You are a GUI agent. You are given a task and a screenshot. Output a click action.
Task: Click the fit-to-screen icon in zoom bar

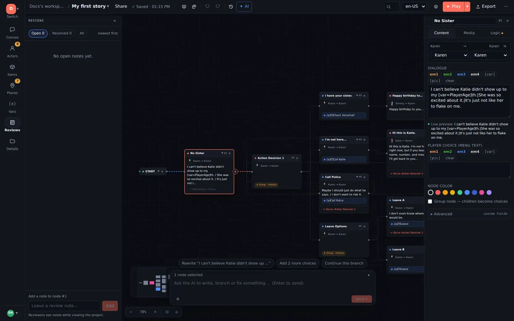167,312
